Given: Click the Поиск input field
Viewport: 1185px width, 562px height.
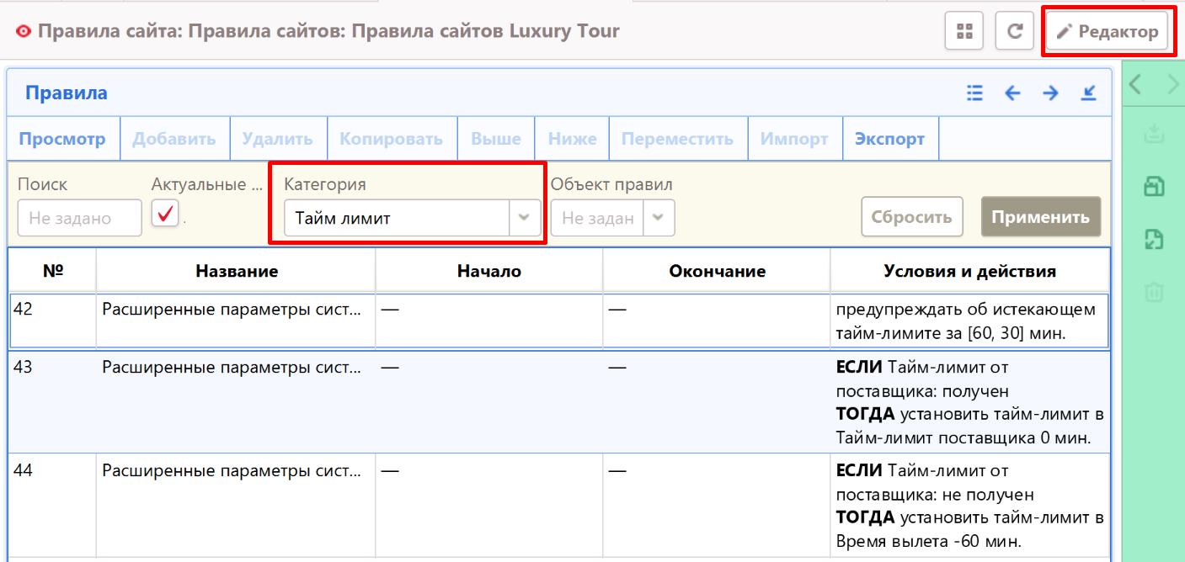Looking at the screenshot, I should pos(79,218).
